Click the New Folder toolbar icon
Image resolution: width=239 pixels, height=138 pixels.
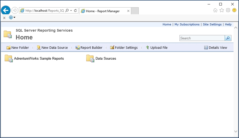pyautogui.click(x=8, y=47)
